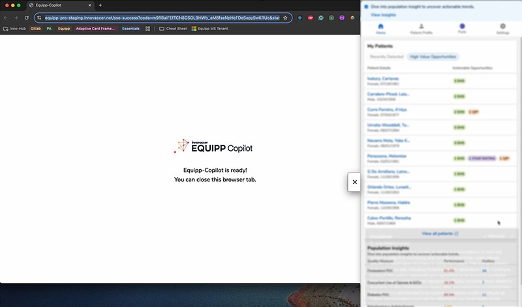Click the browser back arrow
This screenshot has width=522, height=307.
[x=7, y=18]
